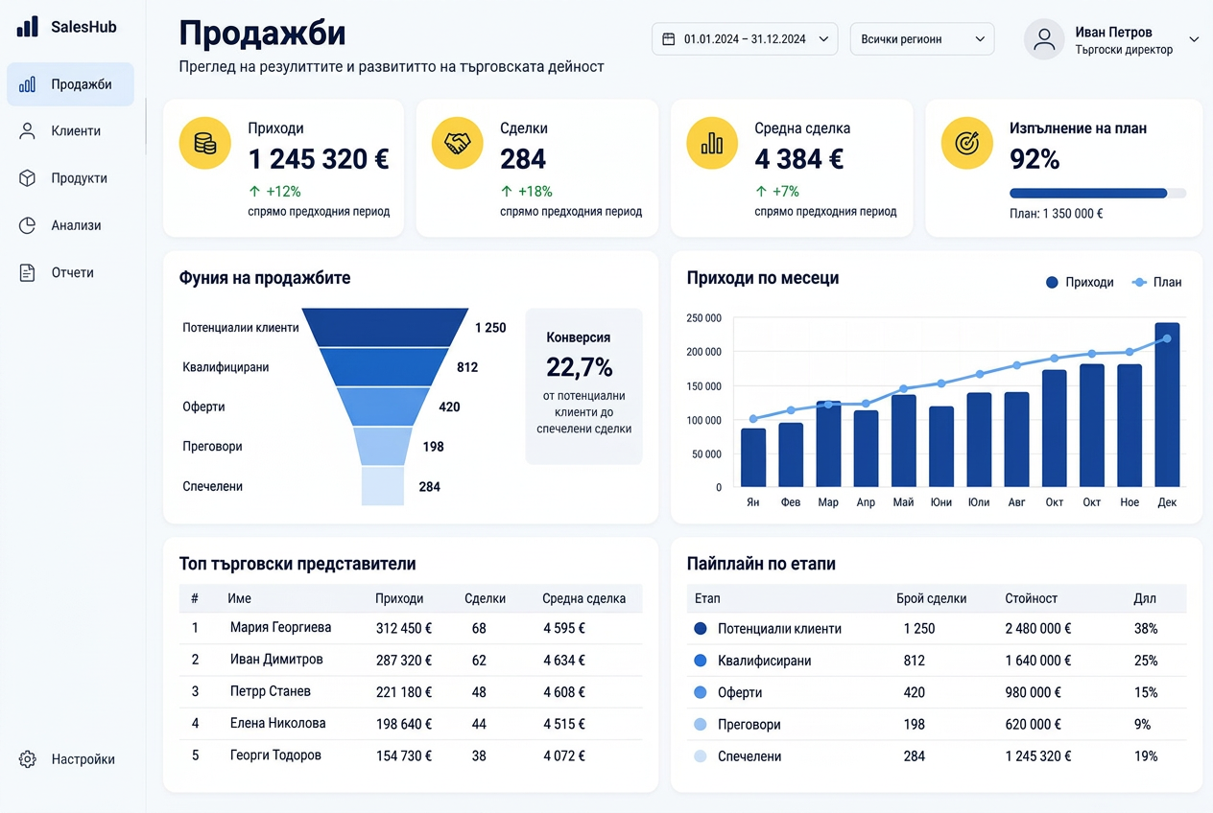Screen dimensions: 1213x813
Task: Click the cube icon beside Продукти
Action: (x=28, y=178)
